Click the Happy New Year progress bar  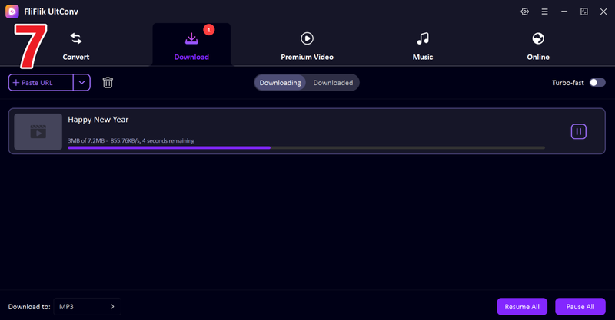pos(306,147)
